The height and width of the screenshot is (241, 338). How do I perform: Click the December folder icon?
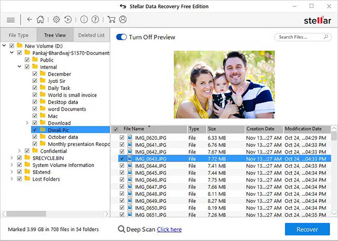(43, 74)
